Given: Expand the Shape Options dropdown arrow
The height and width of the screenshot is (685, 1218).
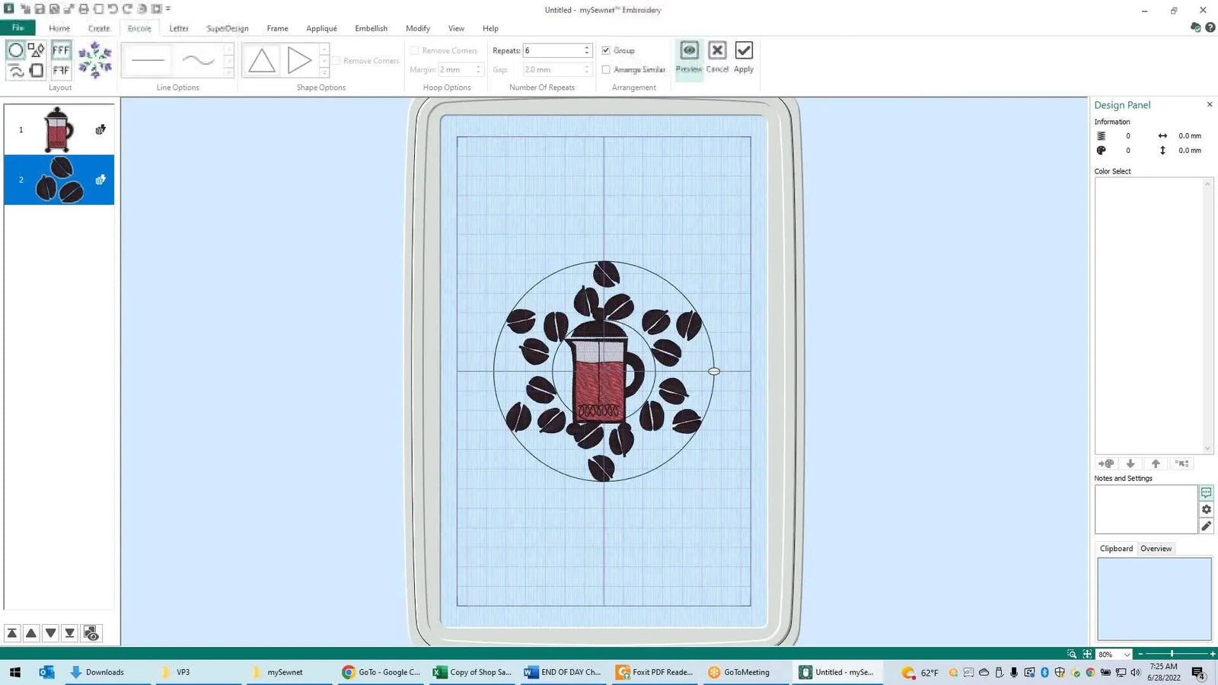Looking at the screenshot, I should pos(324,72).
